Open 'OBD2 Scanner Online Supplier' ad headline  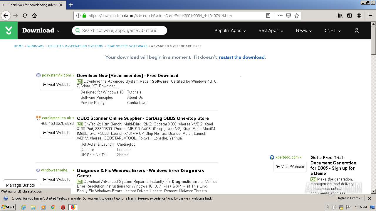[143, 118]
